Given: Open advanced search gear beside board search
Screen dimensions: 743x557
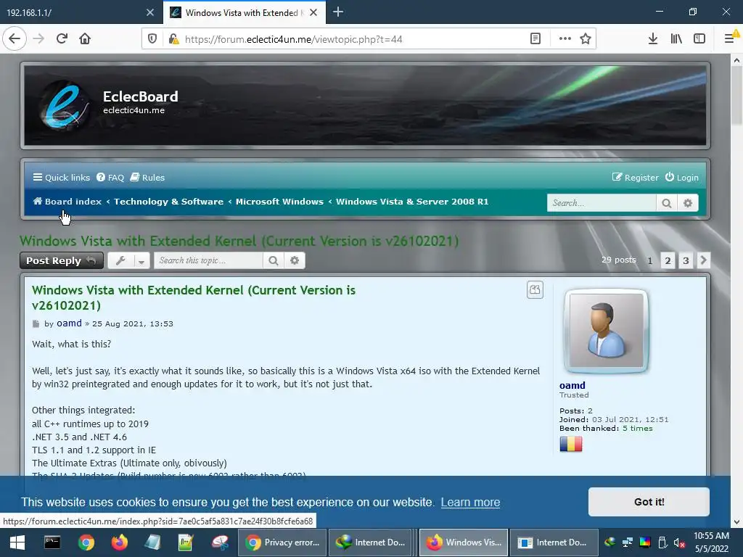Looking at the screenshot, I should (688, 203).
